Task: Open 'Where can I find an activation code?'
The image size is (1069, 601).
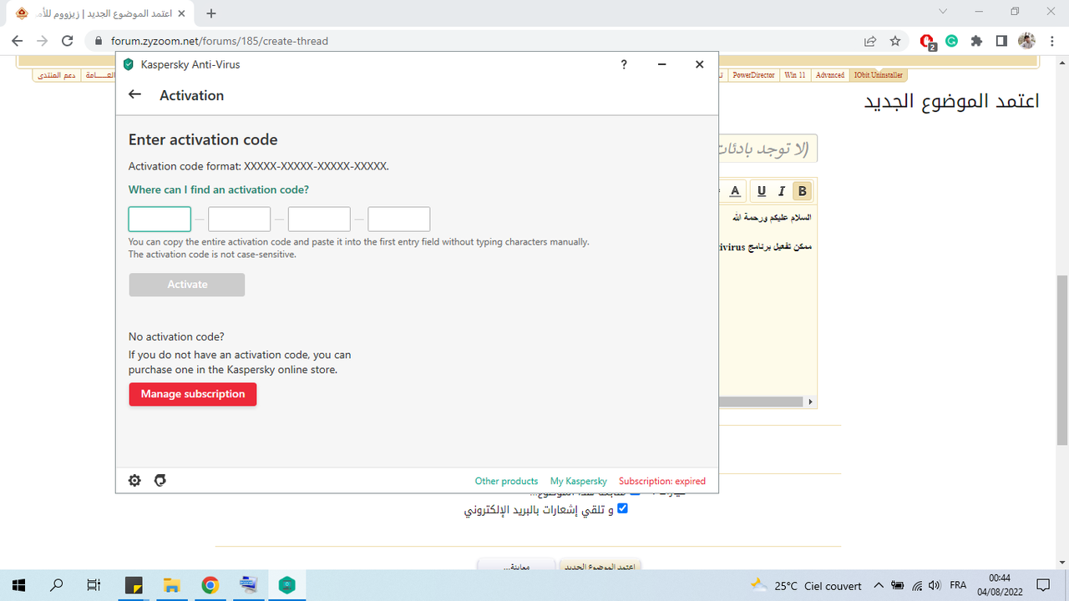Action: [x=219, y=189]
